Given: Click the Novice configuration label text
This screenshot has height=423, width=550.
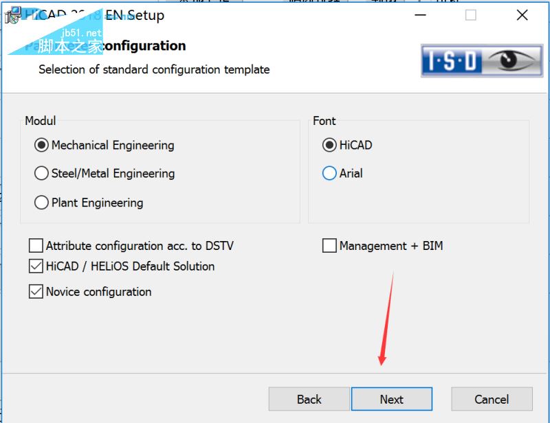Looking at the screenshot, I should coord(99,292).
